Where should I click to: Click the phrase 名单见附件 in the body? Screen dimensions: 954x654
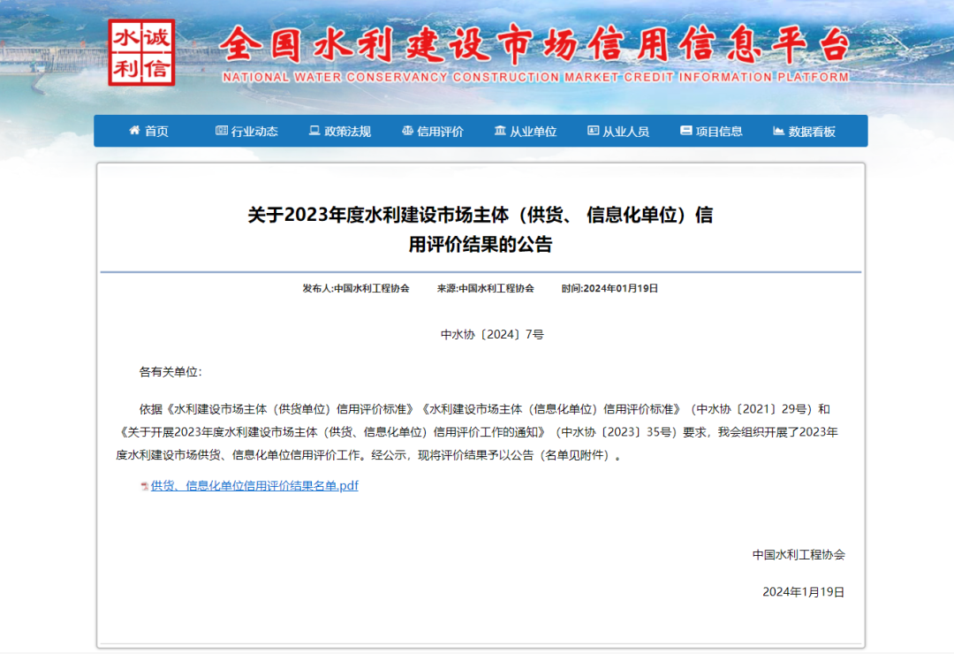click(x=574, y=455)
